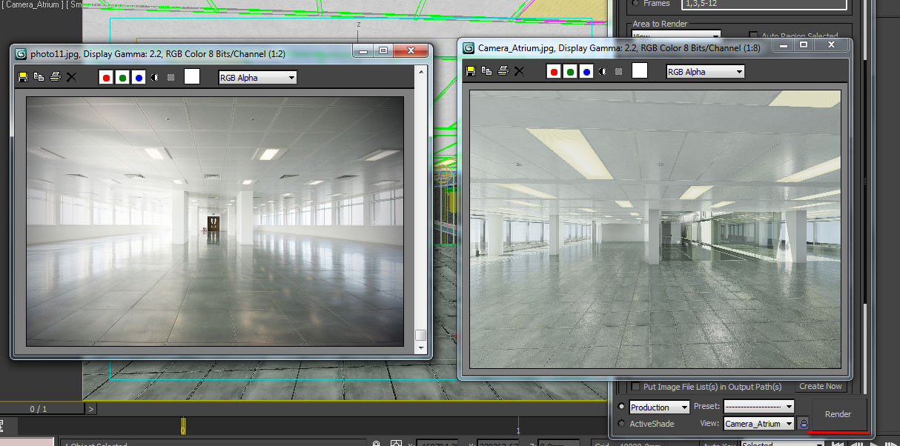Print the Camera_Atrium rendered image
Viewport: 900px width, 446px height.
pyautogui.click(x=503, y=71)
